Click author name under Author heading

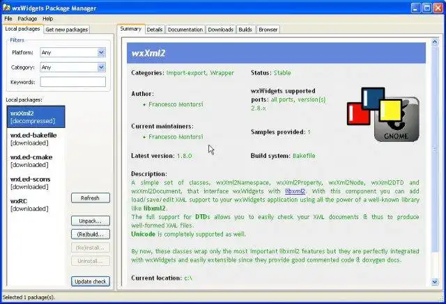pos(176,104)
